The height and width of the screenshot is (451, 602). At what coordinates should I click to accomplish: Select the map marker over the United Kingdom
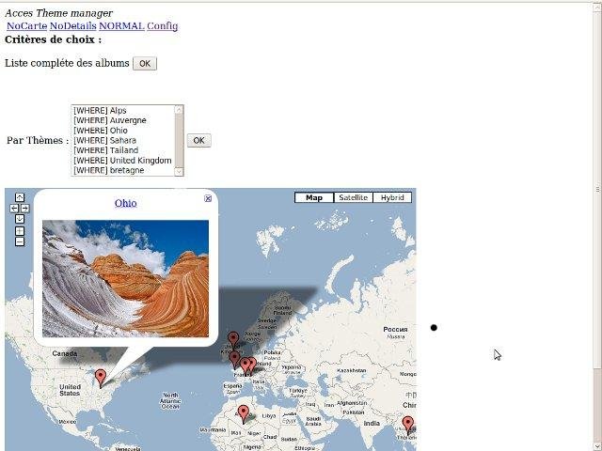point(233,340)
